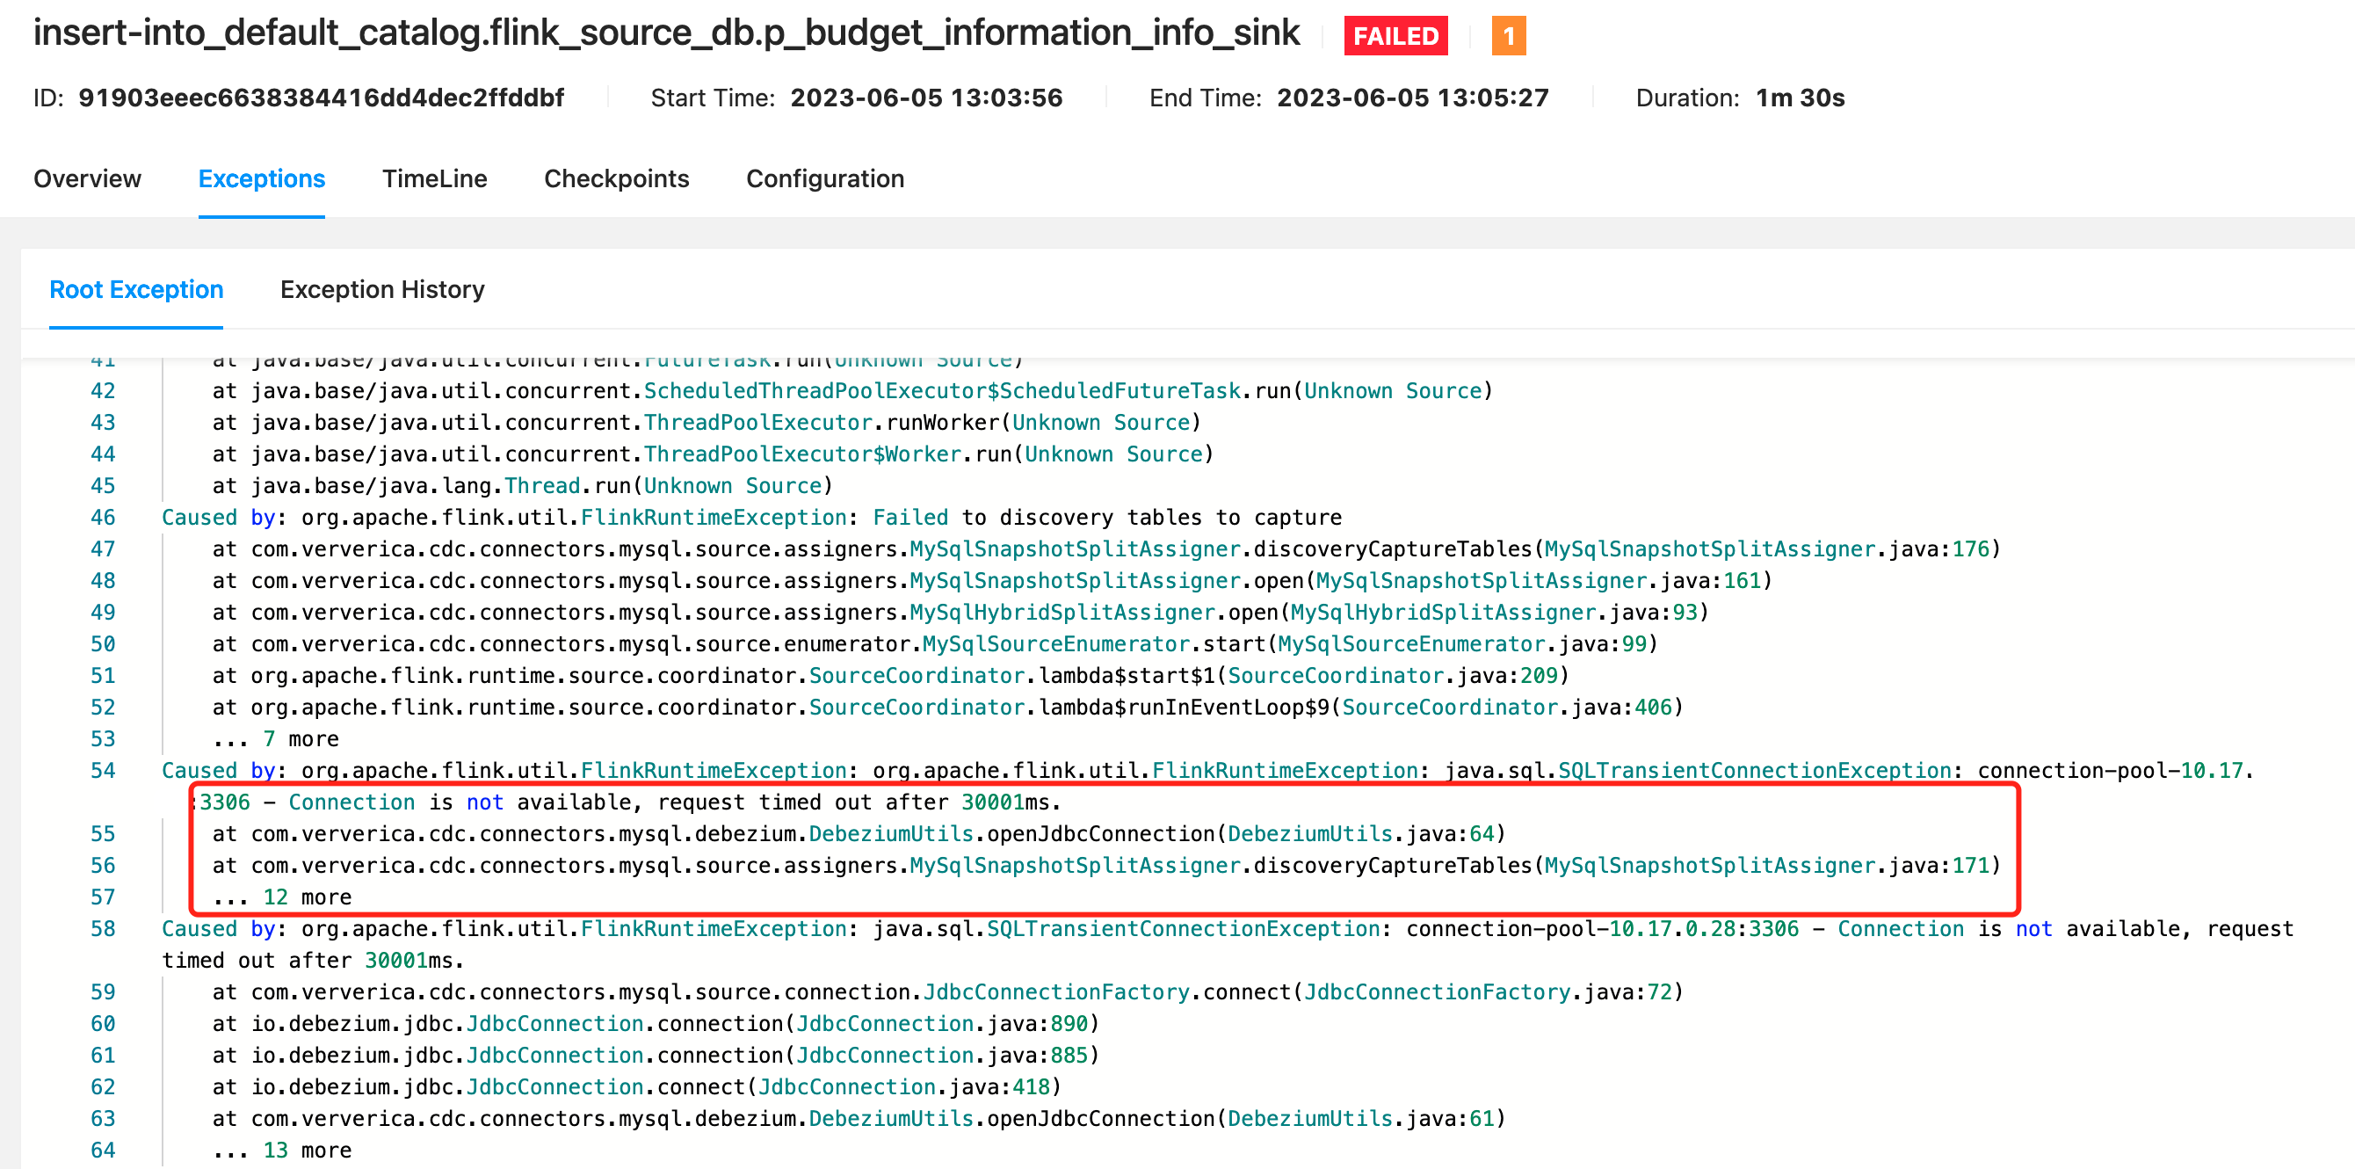Open the Overview tab
The height and width of the screenshot is (1169, 2355).
(x=88, y=178)
